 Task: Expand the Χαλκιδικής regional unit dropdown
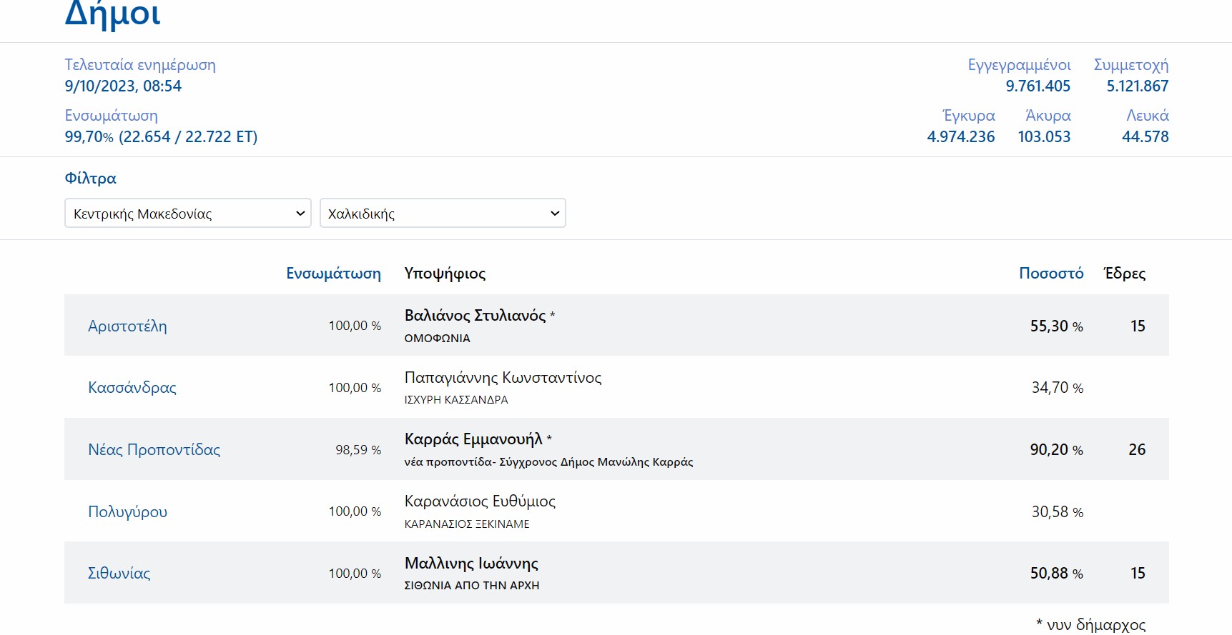[442, 214]
